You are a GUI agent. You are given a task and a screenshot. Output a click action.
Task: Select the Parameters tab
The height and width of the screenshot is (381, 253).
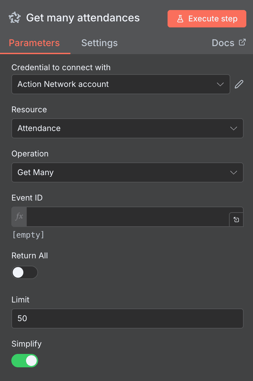click(x=34, y=43)
